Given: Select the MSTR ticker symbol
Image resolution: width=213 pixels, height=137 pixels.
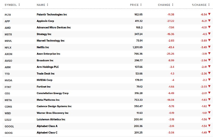Looking at the screenshot, I should pyautogui.click(x=8, y=34).
